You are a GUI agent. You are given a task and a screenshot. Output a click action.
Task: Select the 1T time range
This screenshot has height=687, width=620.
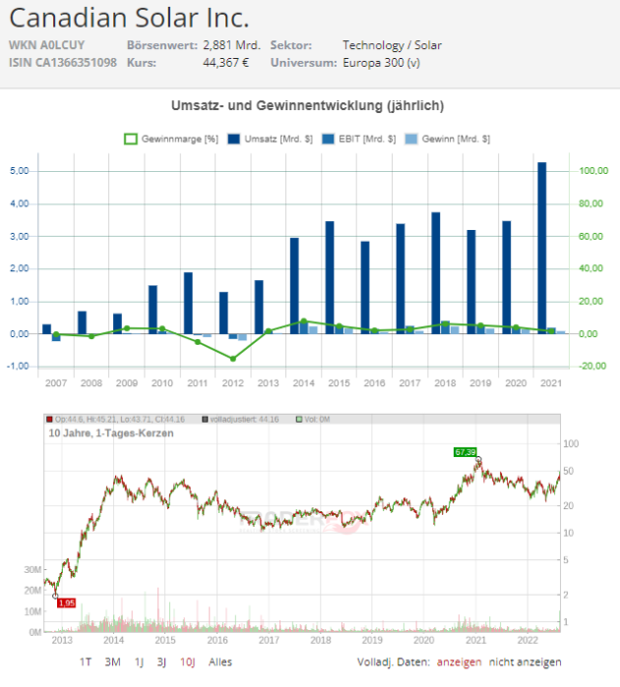pos(86,662)
